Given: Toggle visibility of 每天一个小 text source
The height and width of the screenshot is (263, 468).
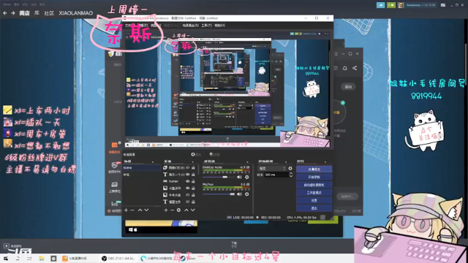Looking at the screenshot, I should click(188, 175).
